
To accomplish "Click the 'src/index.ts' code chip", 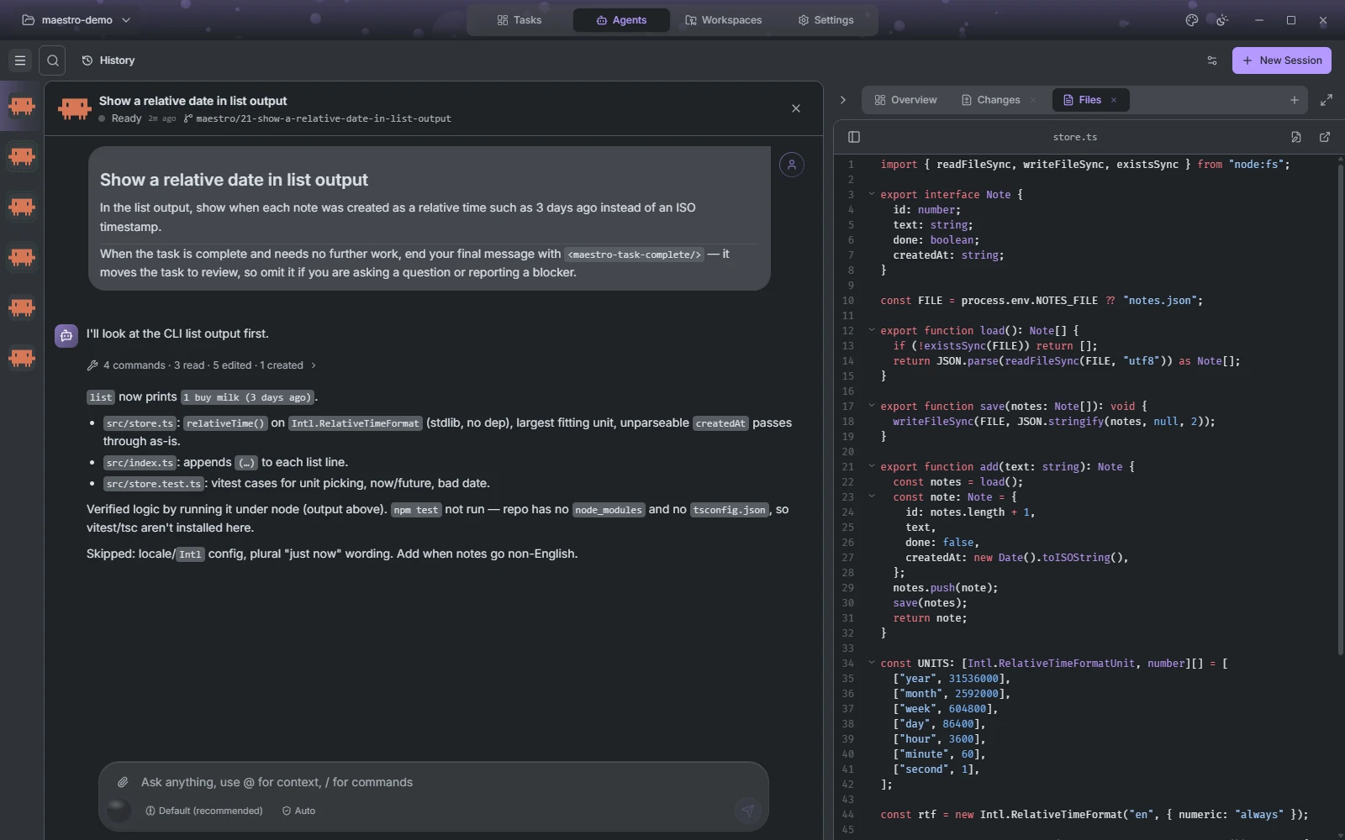I will tap(140, 463).
